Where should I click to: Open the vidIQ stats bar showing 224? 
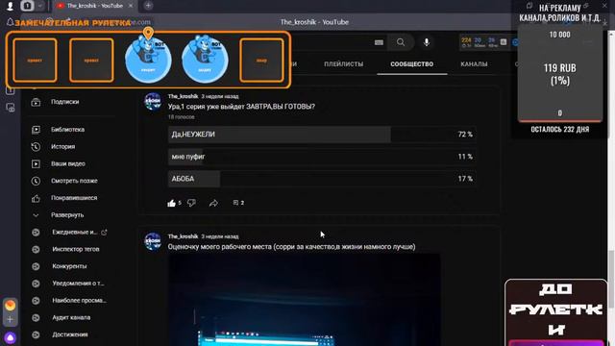(479, 42)
